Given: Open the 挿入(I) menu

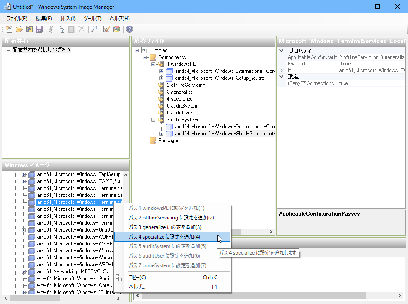Looking at the screenshot, I should point(68,19).
